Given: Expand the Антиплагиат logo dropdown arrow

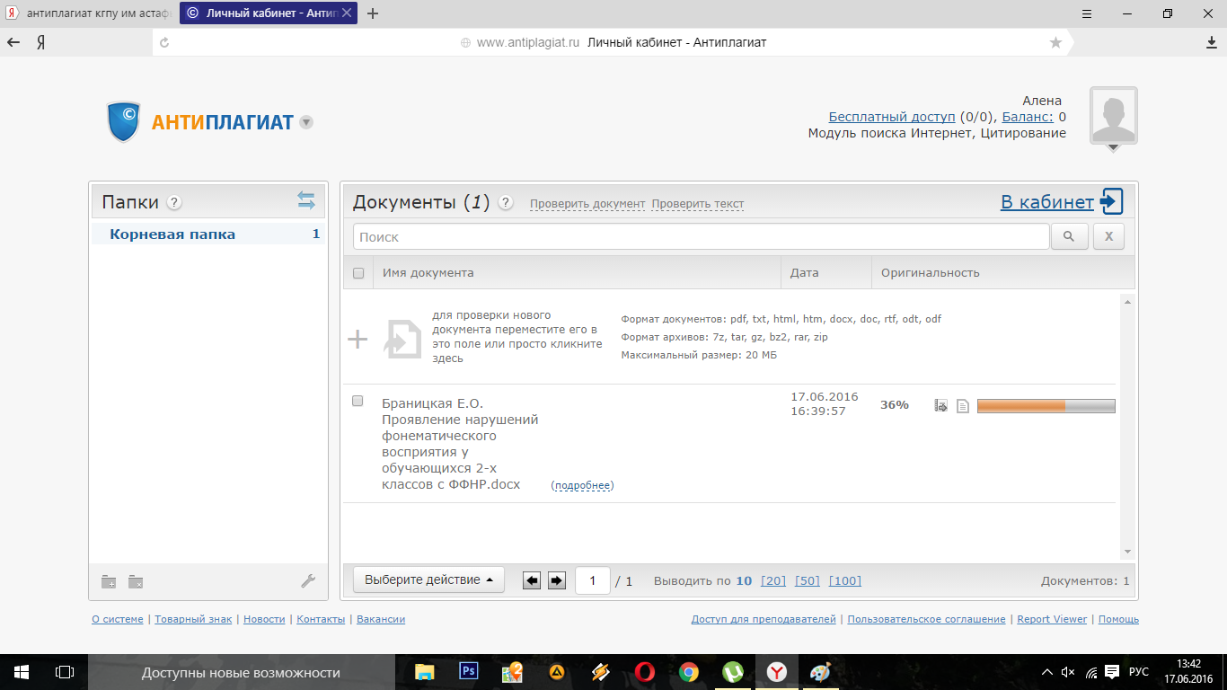Looking at the screenshot, I should 306,122.
